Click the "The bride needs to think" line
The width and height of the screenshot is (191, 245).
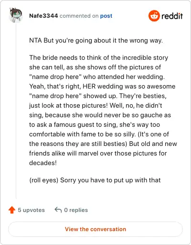click(x=99, y=57)
